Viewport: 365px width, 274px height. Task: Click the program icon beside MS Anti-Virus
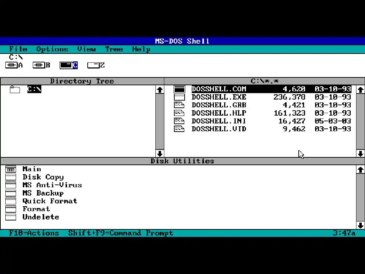[x=11, y=185]
